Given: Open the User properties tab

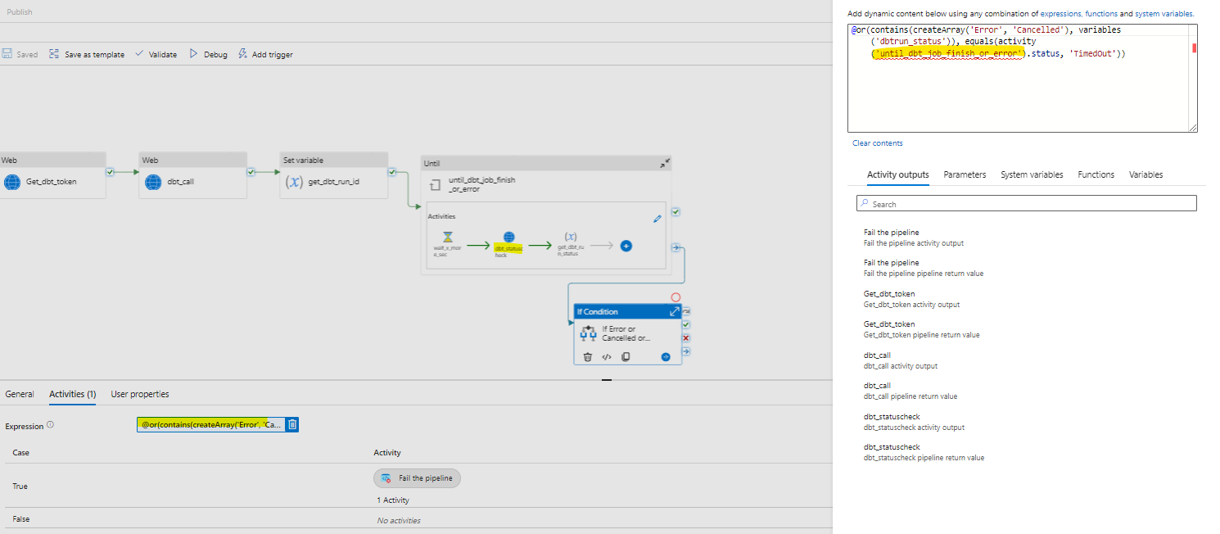Looking at the screenshot, I should coord(140,394).
